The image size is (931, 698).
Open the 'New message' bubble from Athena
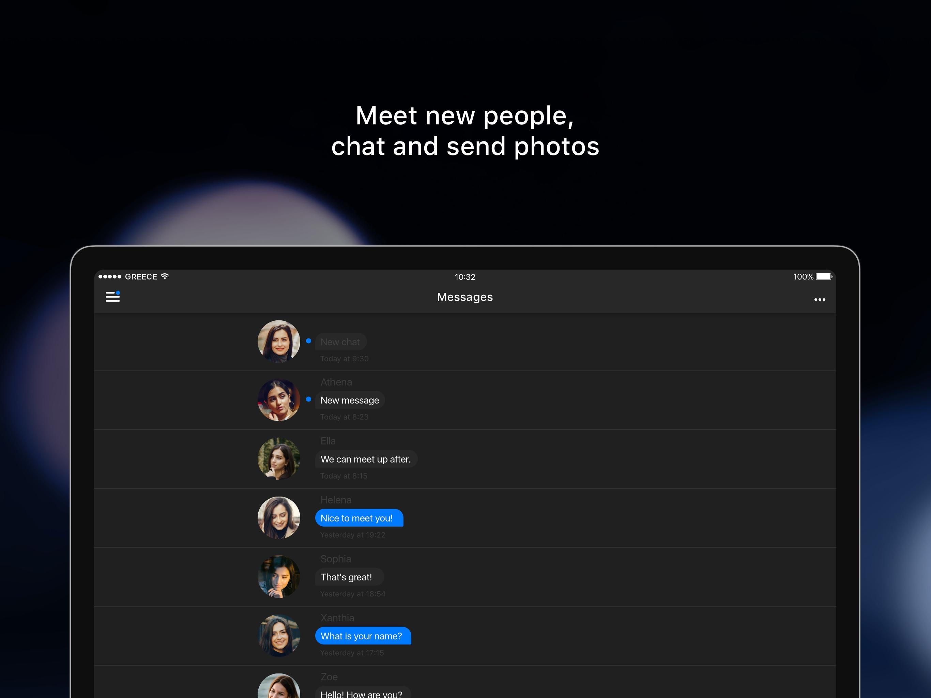click(350, 400)
